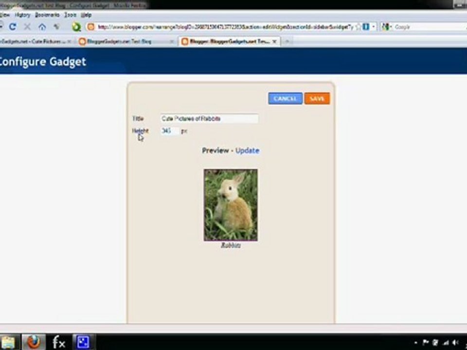
Task: Go to the browser Home icon
Action: pyautogui.click(x=42, y=27)
